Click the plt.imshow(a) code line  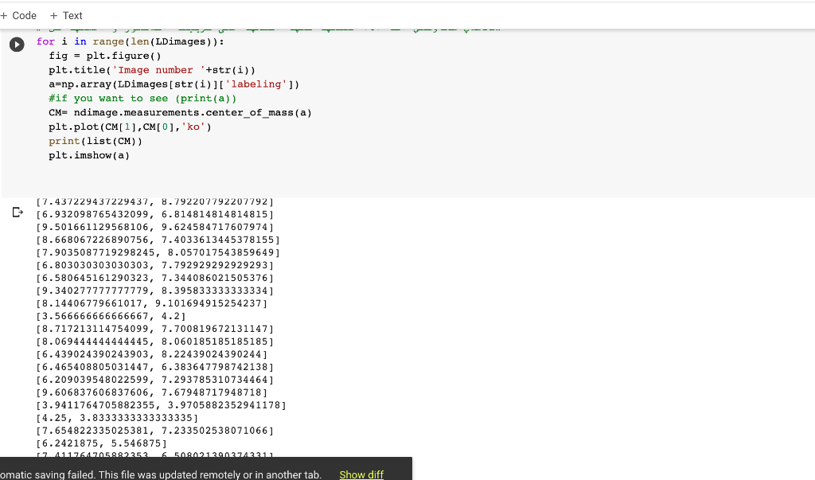[x=88, y=155]
